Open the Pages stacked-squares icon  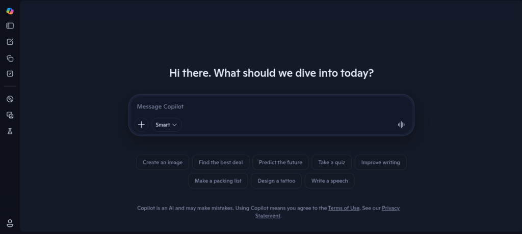[10, 58]
